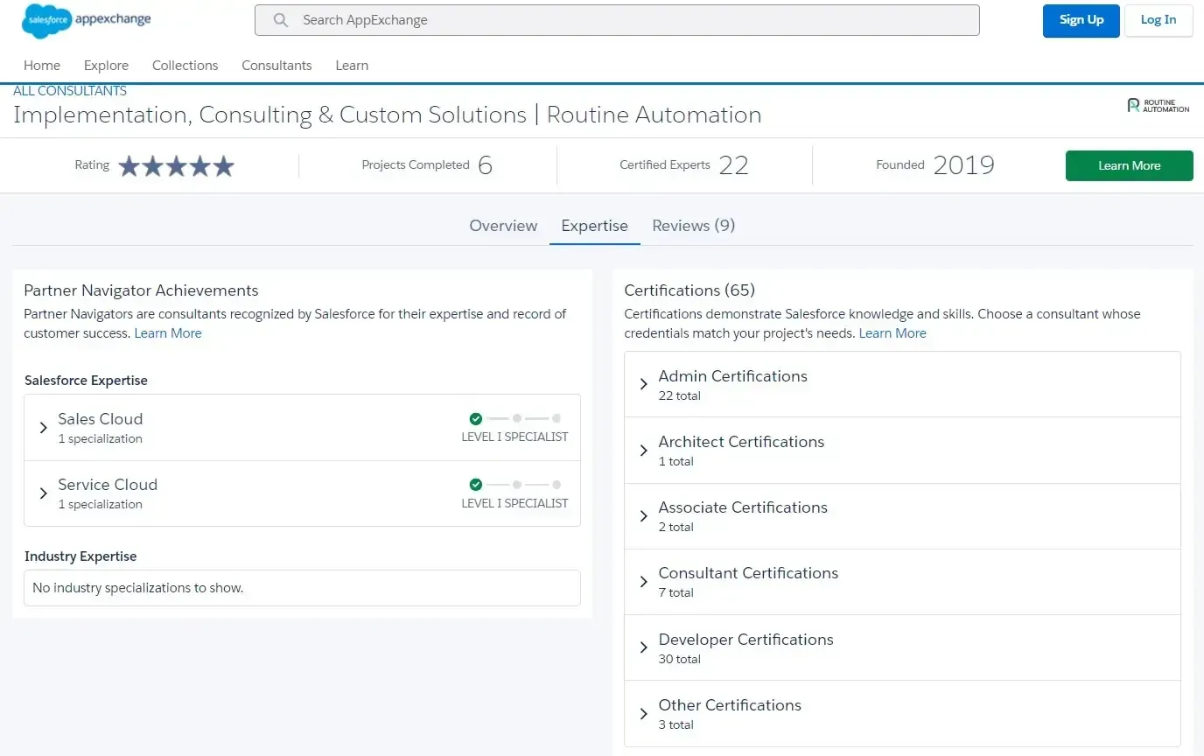Viewport: 1204px width, 756px height.
Task: Expand Architect Certifications section
Action: (902, 450)
